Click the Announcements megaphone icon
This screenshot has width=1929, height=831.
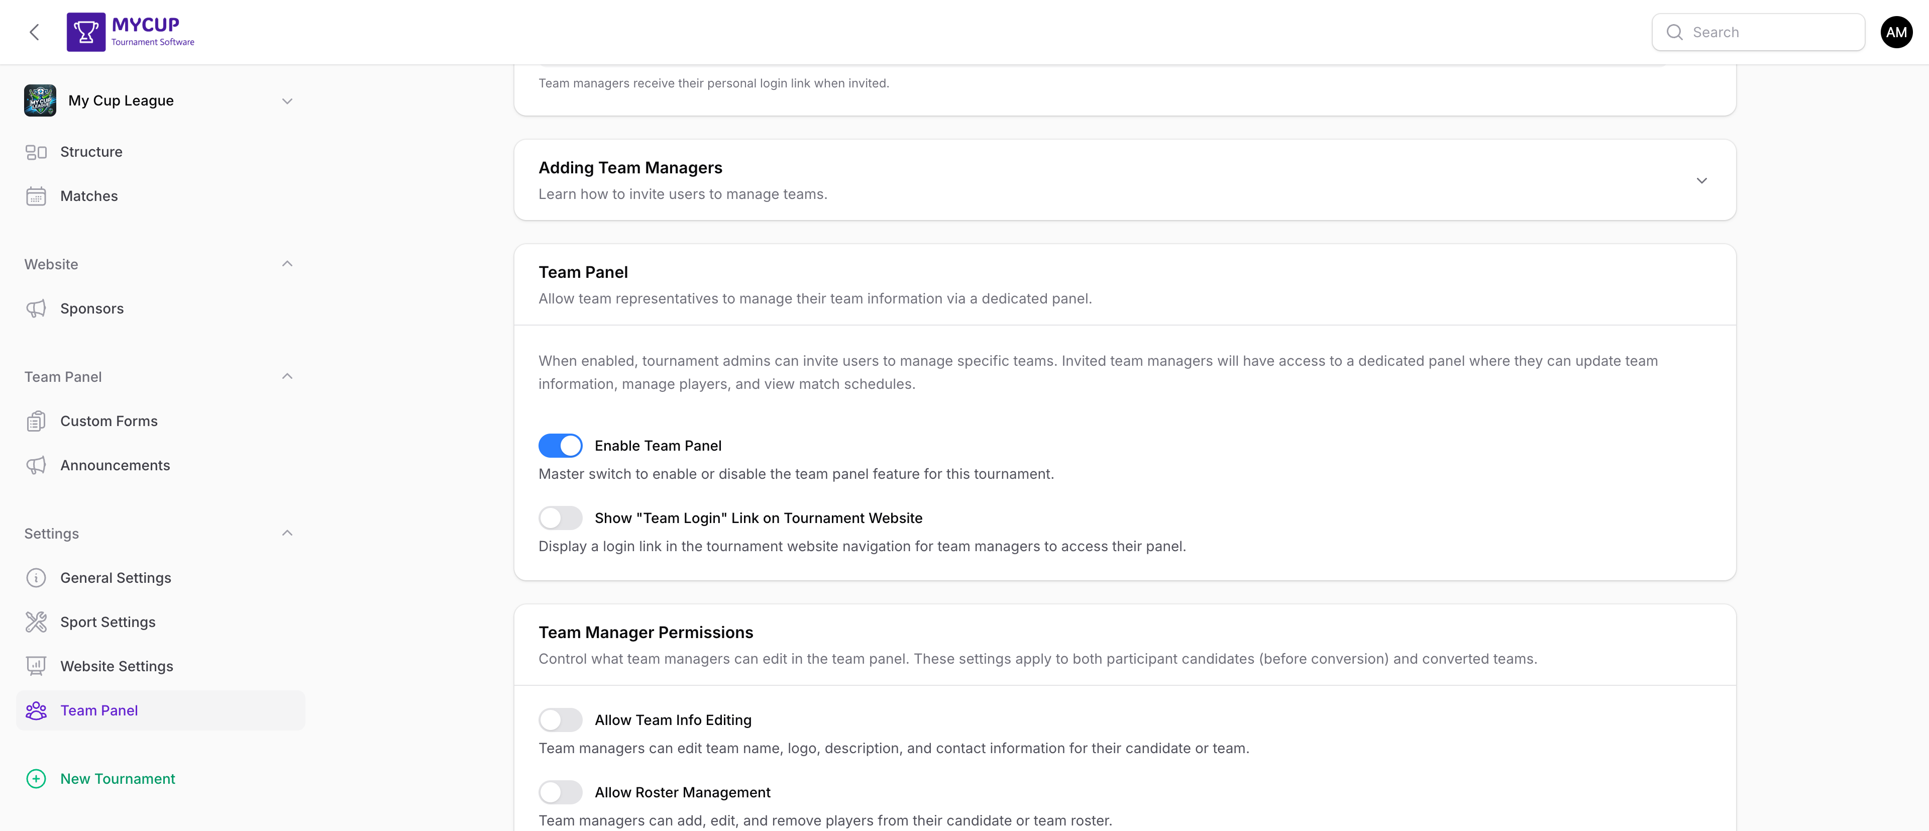(x=37, y=465)
